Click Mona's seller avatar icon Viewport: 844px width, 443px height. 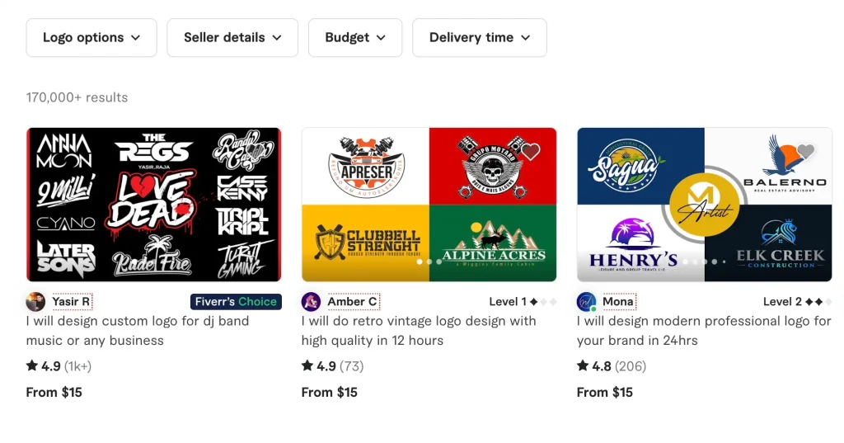[586, 302]
